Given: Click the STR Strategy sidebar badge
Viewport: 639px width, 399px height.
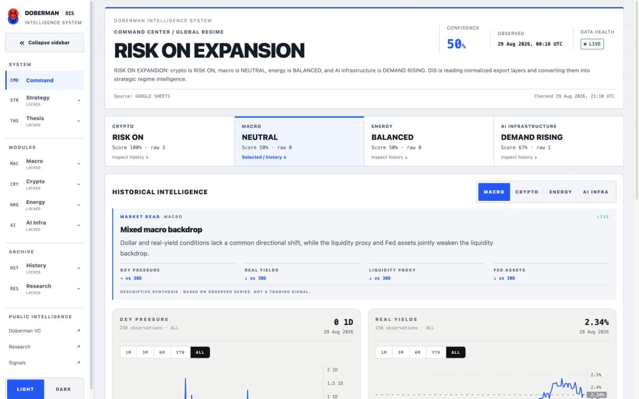Looking at the screenshot, I should pyautogui.click(x=14, y=100).
